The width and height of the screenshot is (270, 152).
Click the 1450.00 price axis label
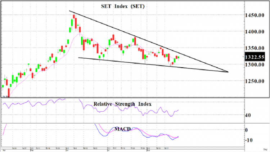pos(255,15)
